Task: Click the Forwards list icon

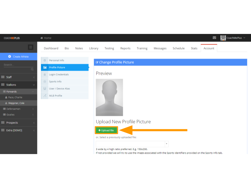Action: point(4,91)
